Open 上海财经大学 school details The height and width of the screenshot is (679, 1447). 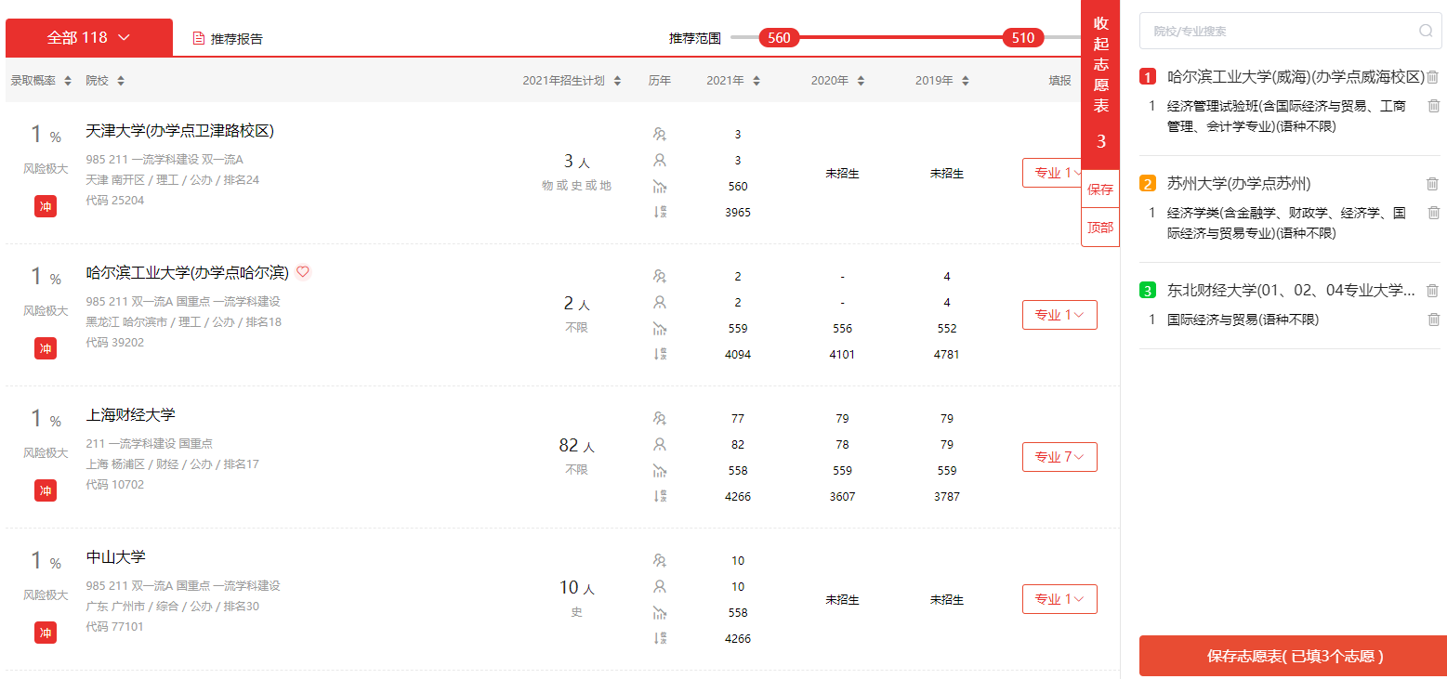point(130,415)
